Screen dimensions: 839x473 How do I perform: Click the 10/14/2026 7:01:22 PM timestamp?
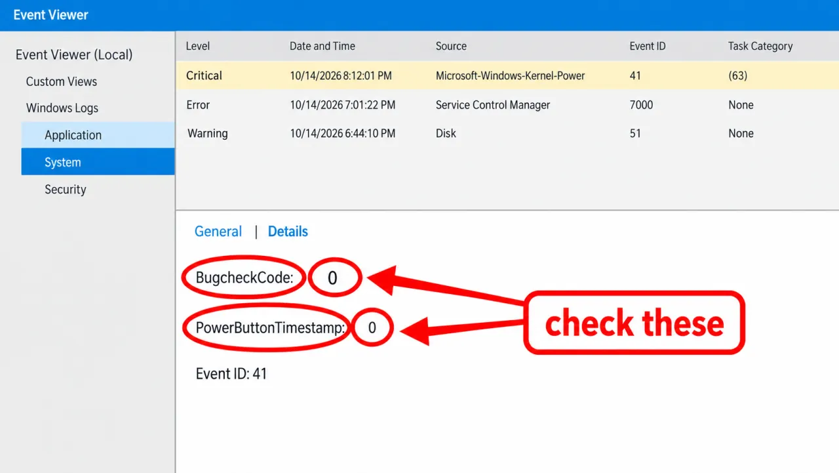(343, 105)
